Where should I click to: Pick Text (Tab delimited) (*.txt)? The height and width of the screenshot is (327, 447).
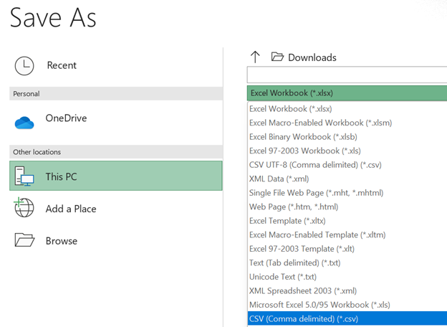pyautogui.click(x=293, y=262)
